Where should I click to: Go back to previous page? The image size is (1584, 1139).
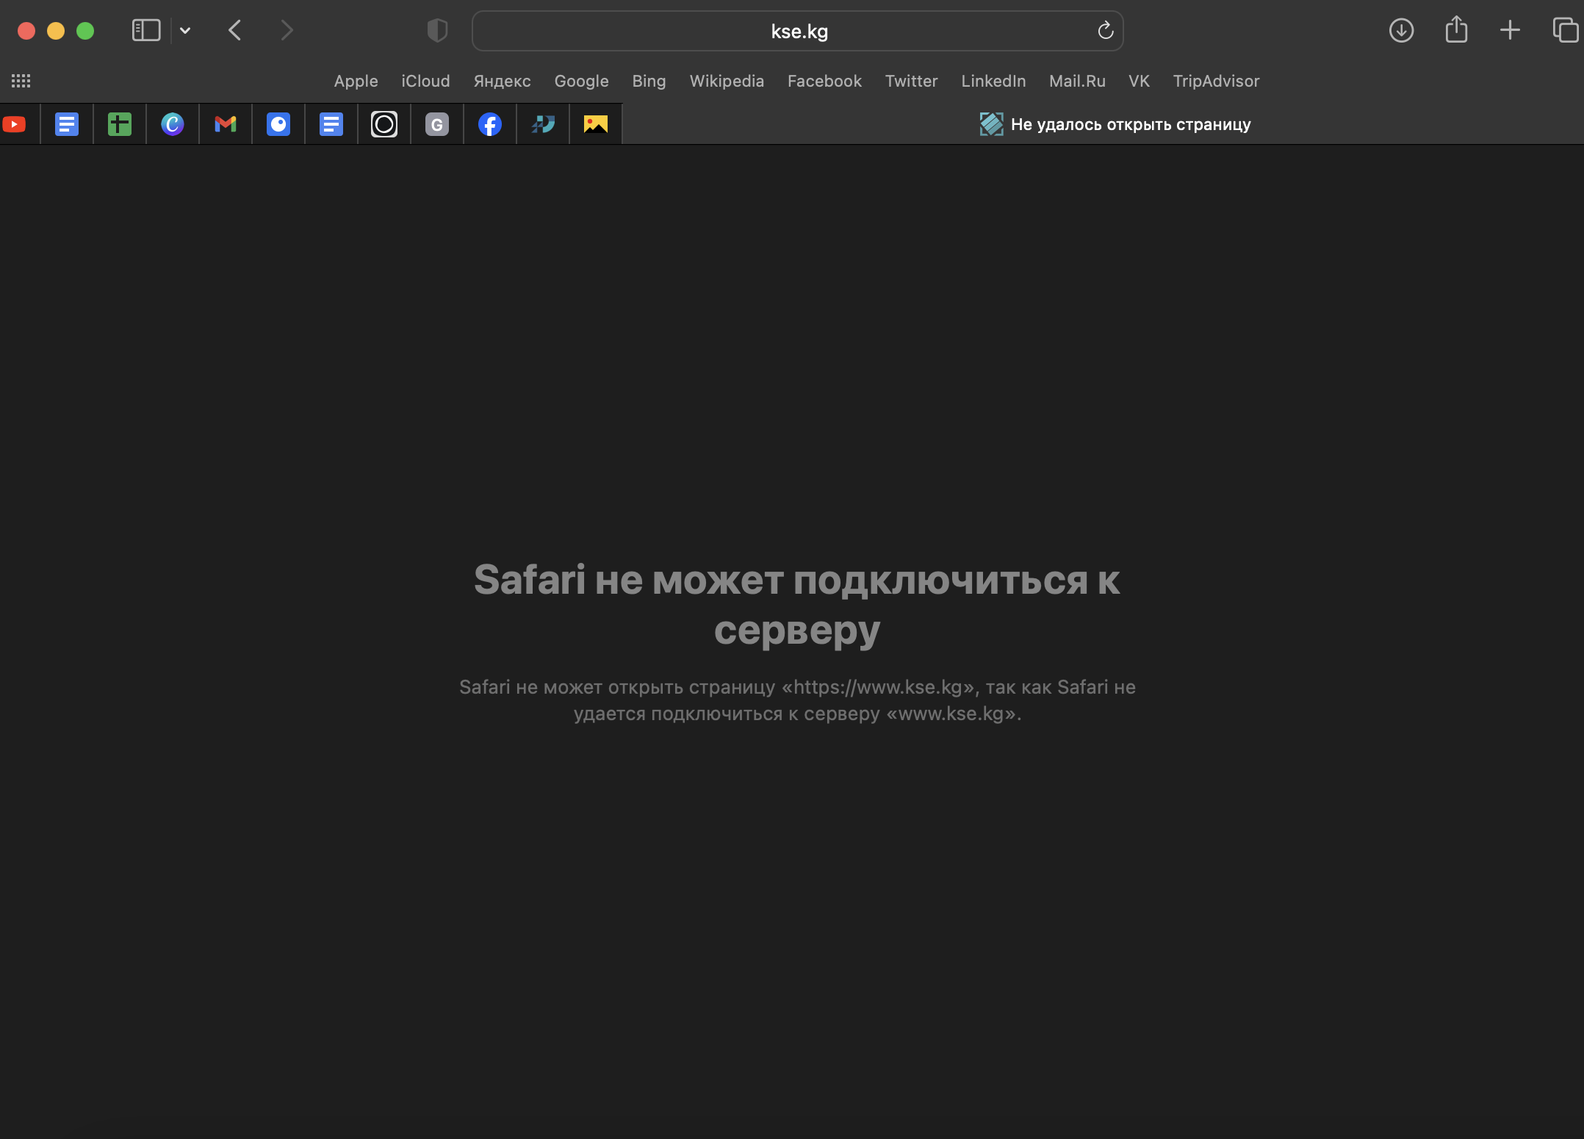(235, 31)
